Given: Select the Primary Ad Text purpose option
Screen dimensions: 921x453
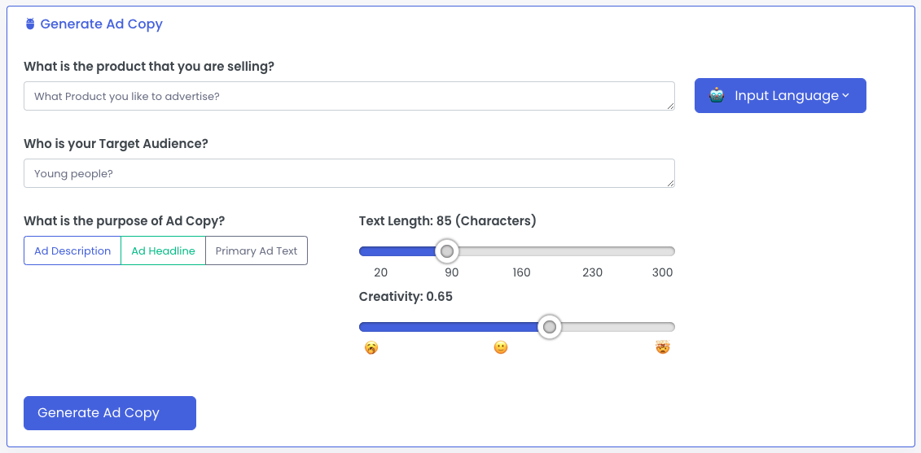Looking at the screenshot, I should pyautogui.click(x=257, y=251).
